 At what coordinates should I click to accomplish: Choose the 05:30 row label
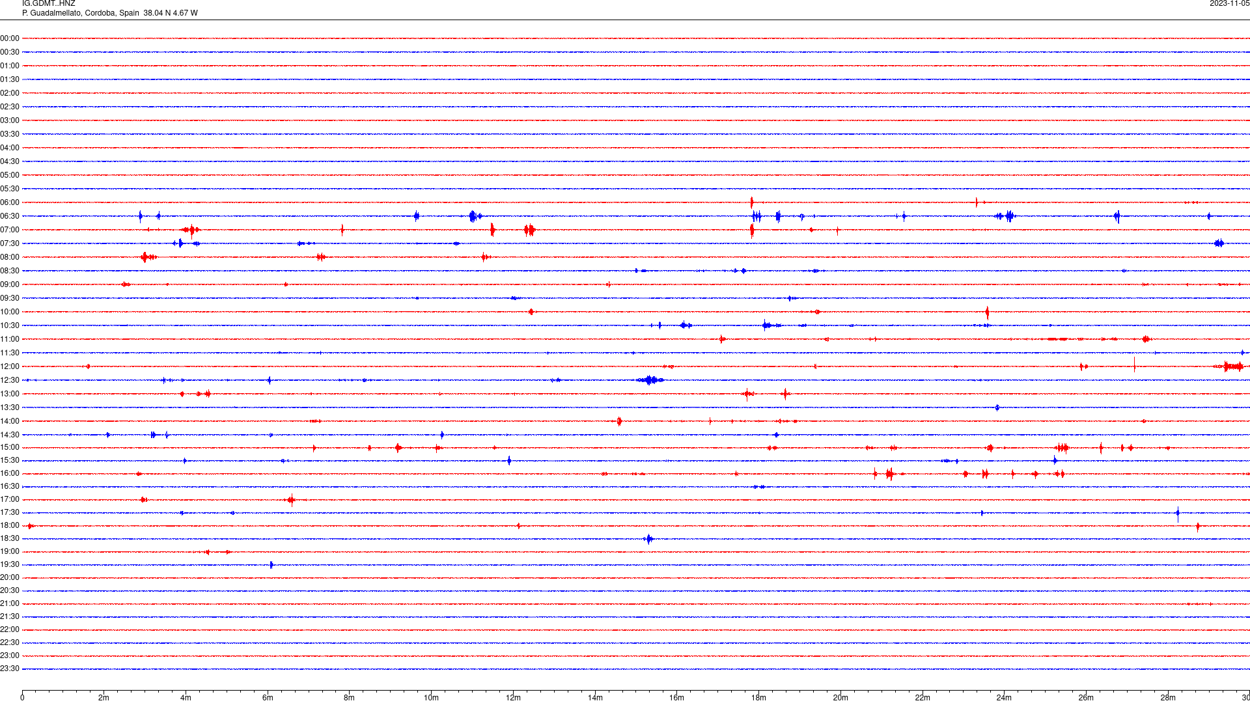tap(10, 189)
